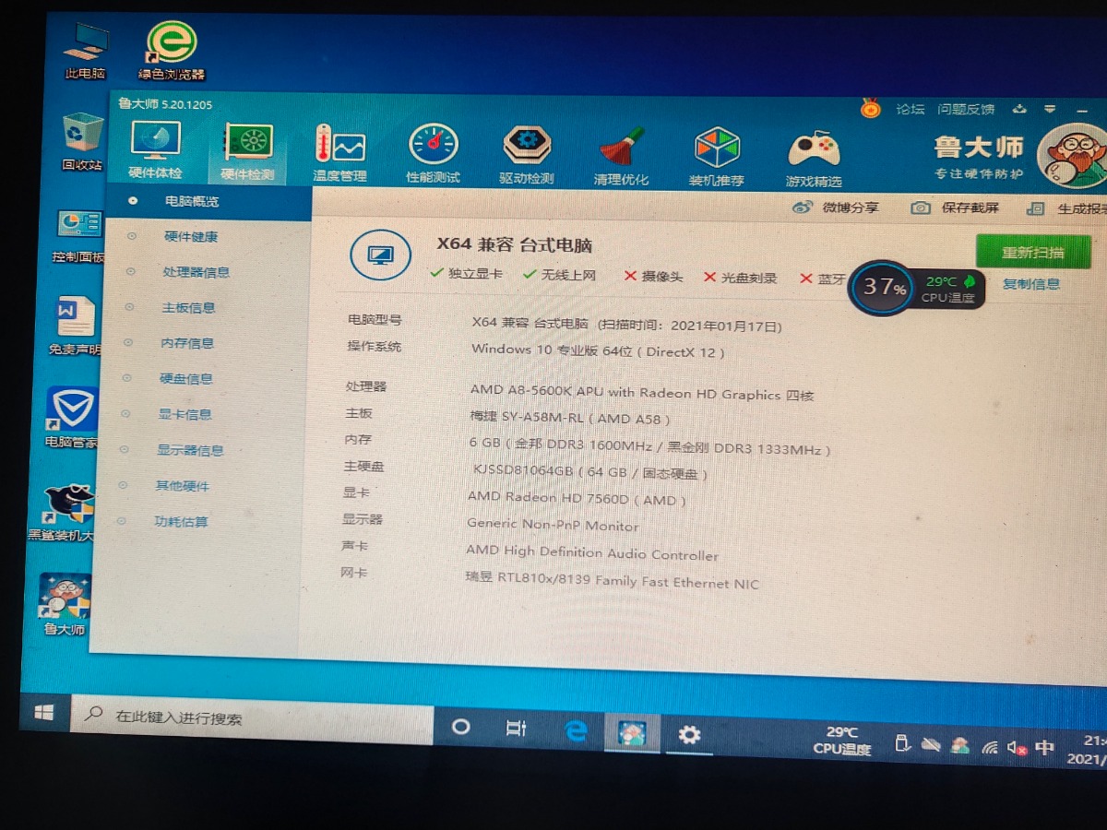
Task: Select 主板信息 in the sidebar
Action: click(x=188, y=307)
